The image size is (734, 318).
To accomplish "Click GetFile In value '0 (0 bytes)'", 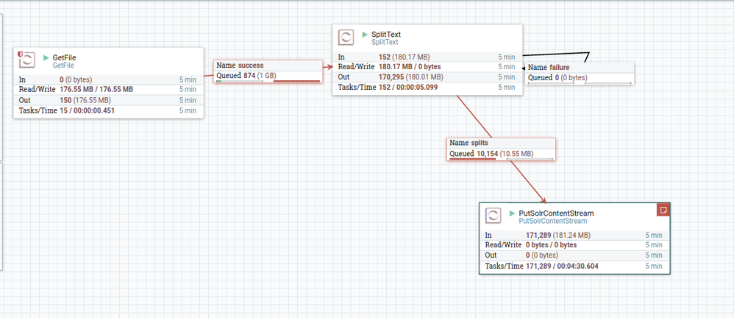I will (76, 79).
